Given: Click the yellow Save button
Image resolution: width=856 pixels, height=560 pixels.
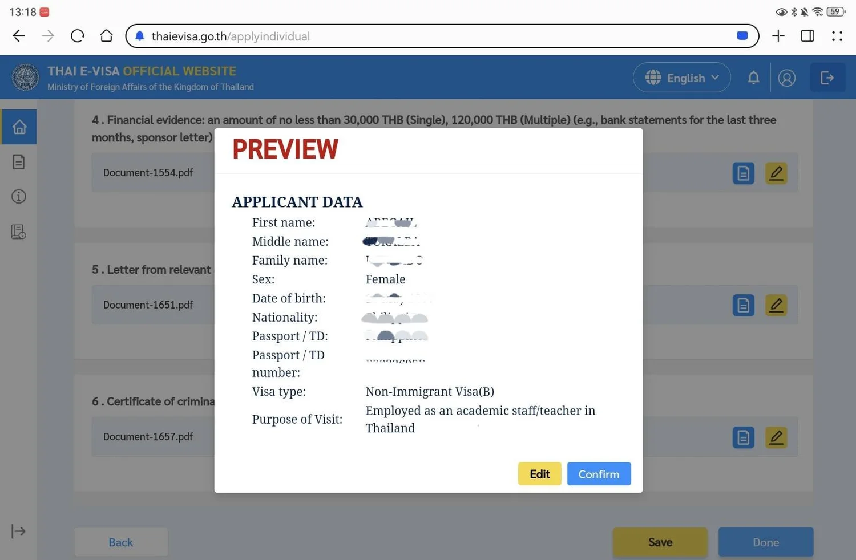Looking at the screenshot, I should point(660,542).
